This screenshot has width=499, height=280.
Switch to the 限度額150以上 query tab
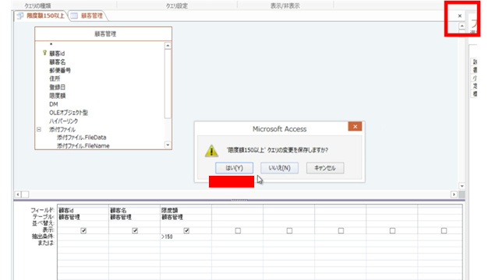(x=41, y=16)
